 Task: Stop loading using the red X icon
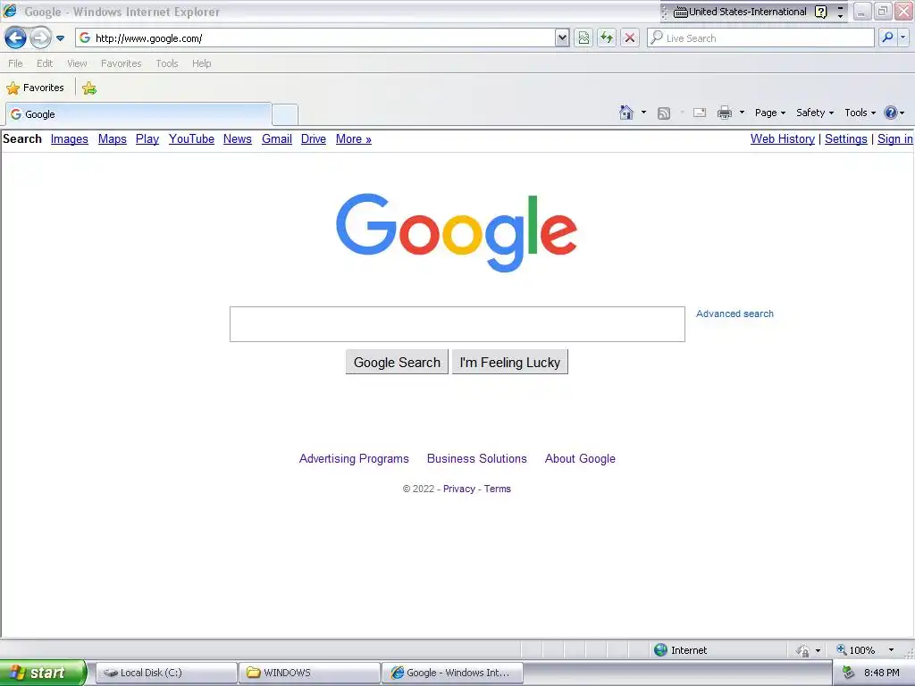click(630, 38)
